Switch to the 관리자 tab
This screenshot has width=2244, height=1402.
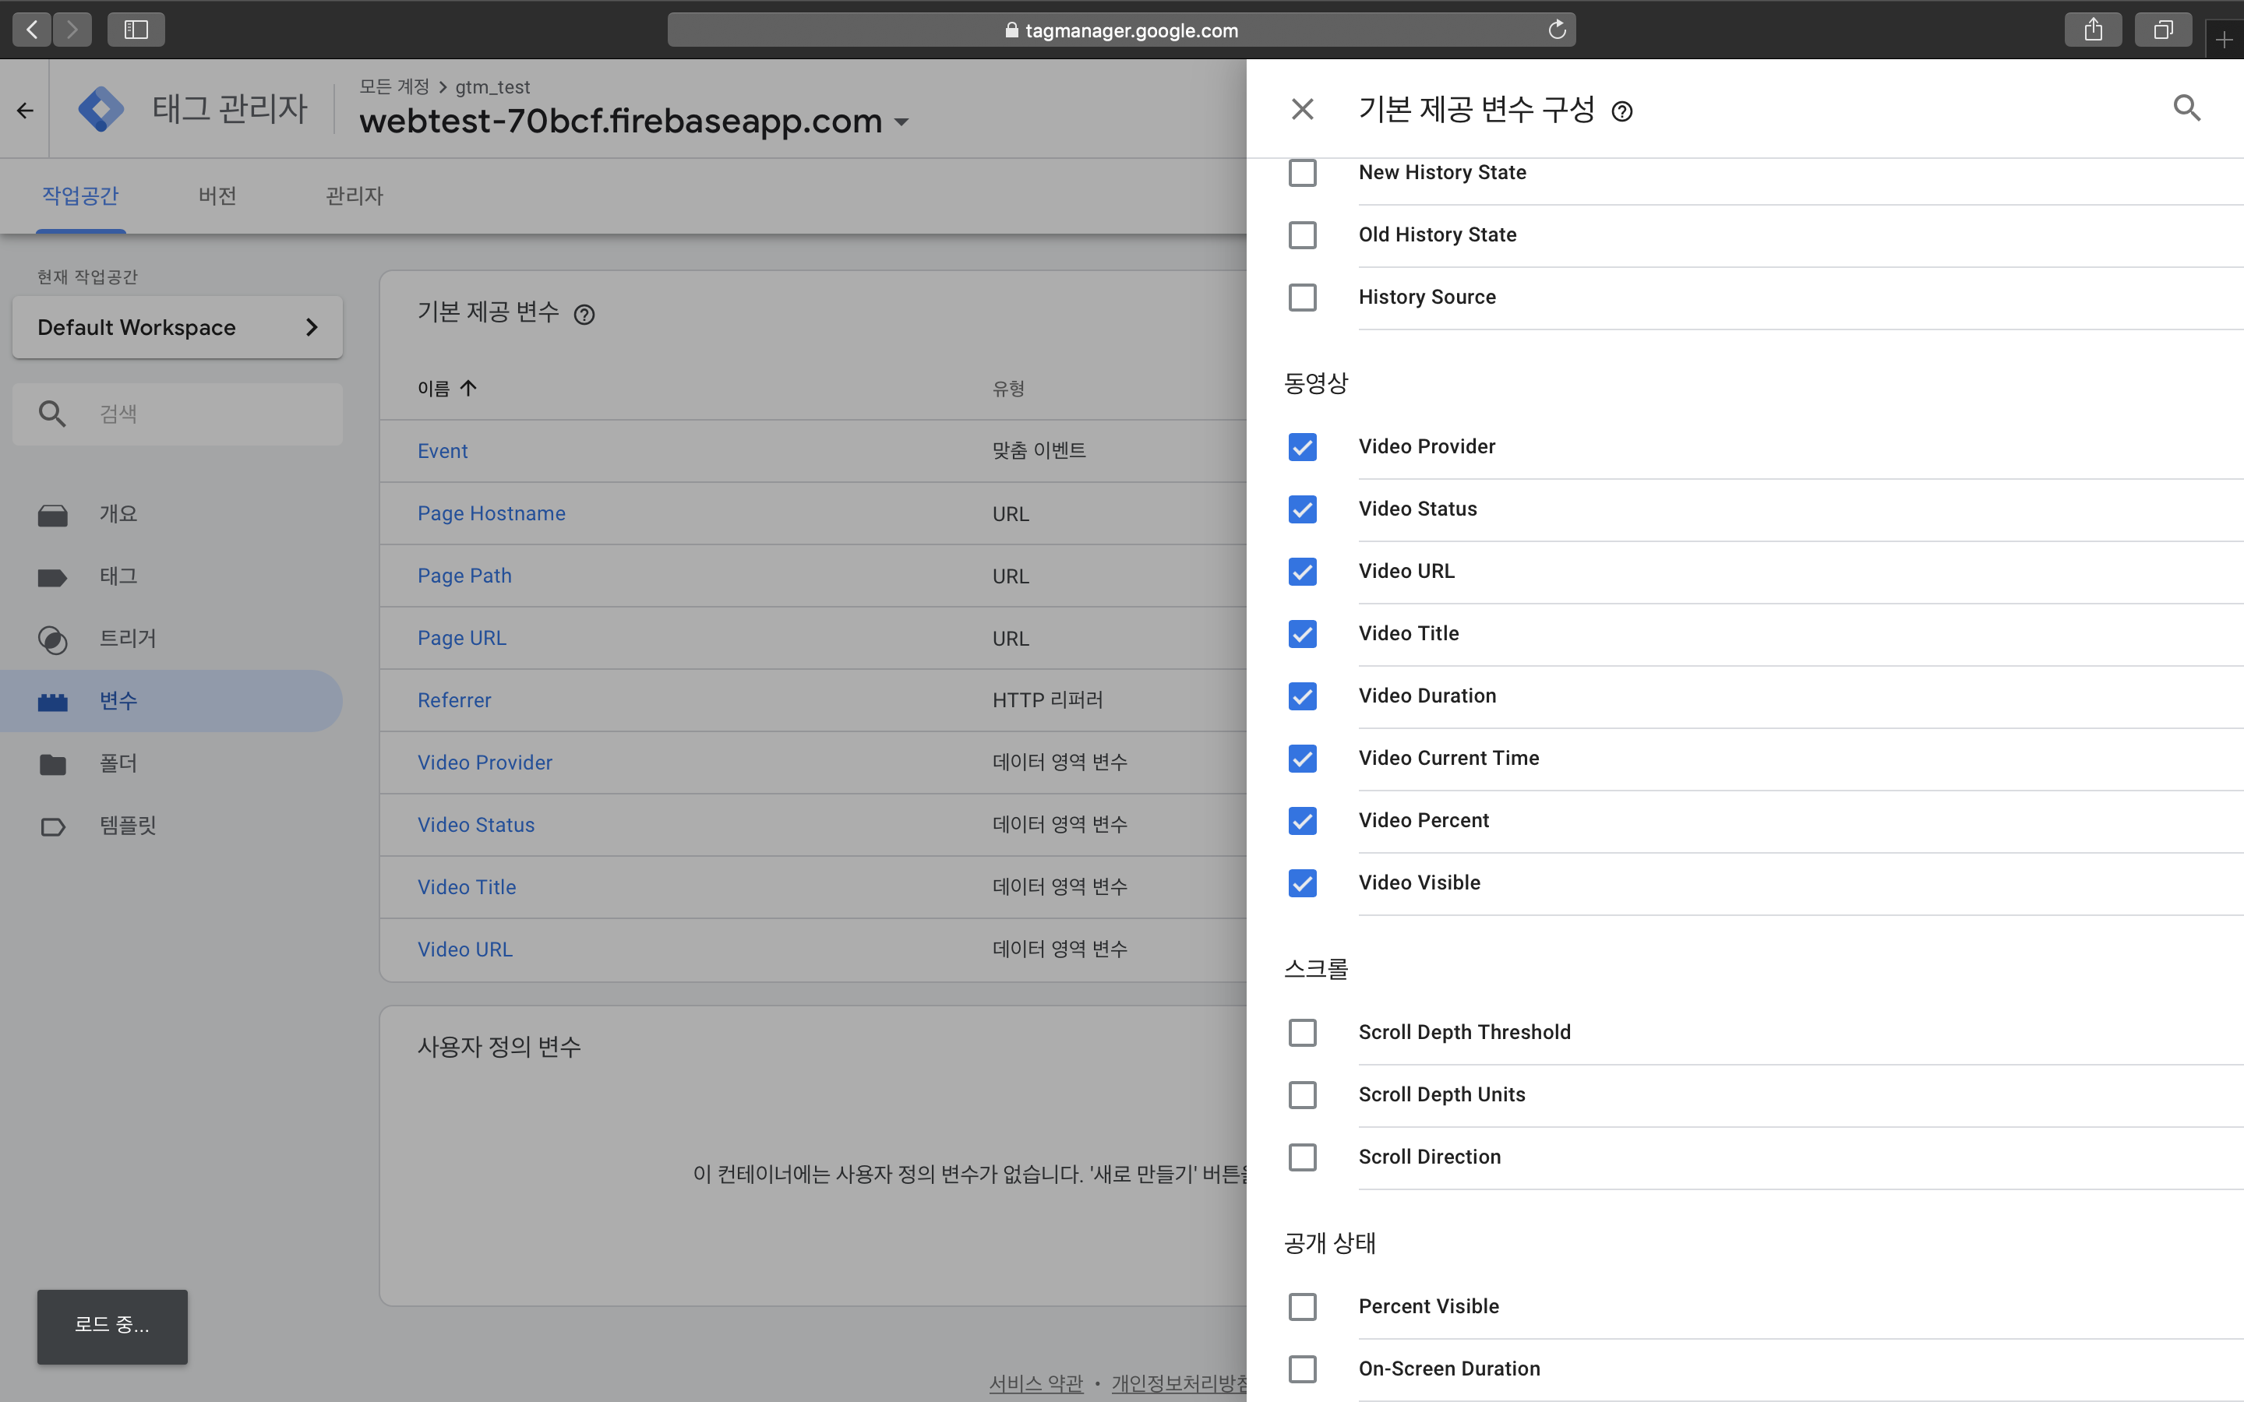pos(355,196)
